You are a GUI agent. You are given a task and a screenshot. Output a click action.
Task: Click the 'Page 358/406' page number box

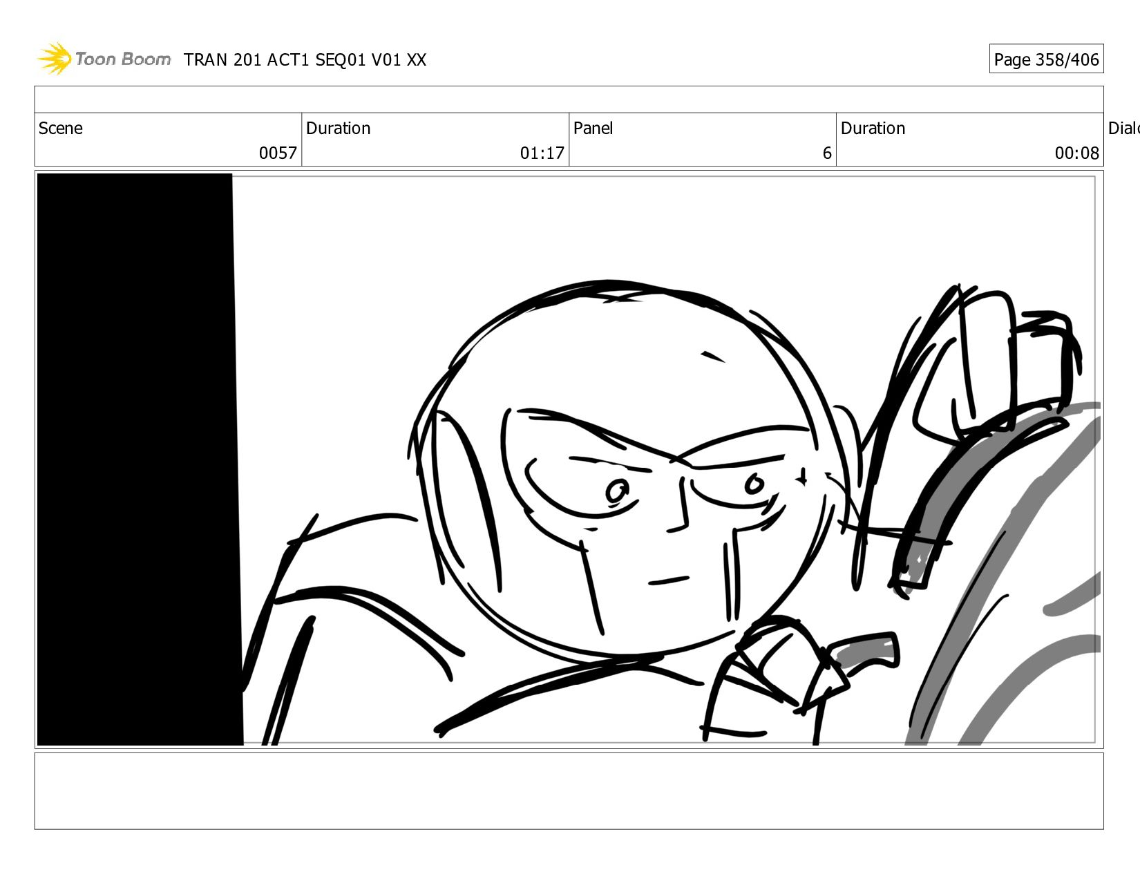(1046, 59)
